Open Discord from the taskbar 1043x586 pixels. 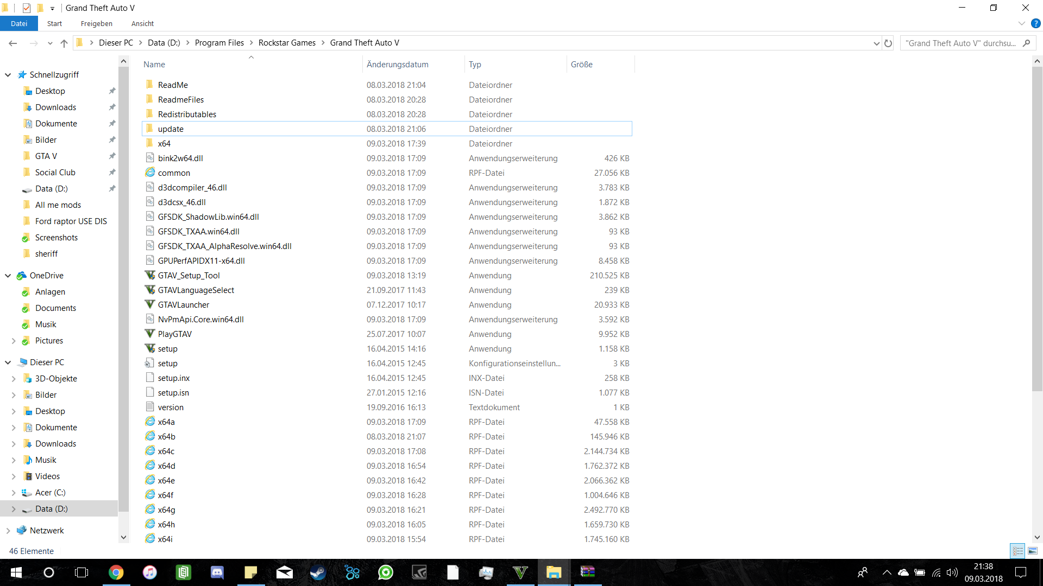[217, 572]
